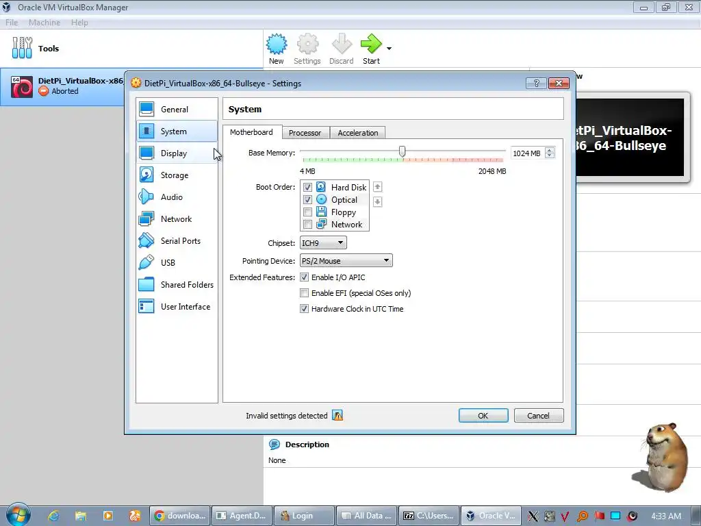Click the Base Memory 1024 MB field
The width and height of the screenshot is (701, 526).
pyautogui.click(x=528, y=153)
